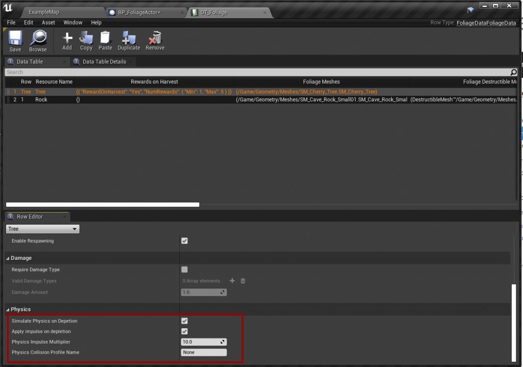Image resolution: width=523 pixels, height=367 pixels.
Task: Open the Edit menu
Action: tap(29, 22)
